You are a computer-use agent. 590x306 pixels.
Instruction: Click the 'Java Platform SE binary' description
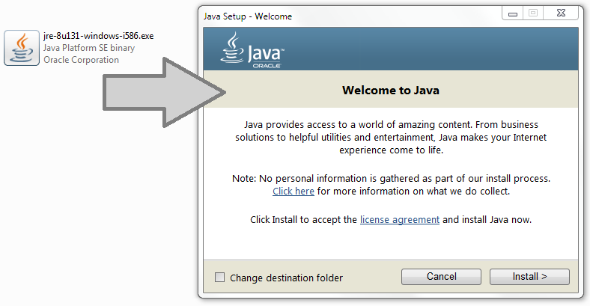[x=89, y=48]
